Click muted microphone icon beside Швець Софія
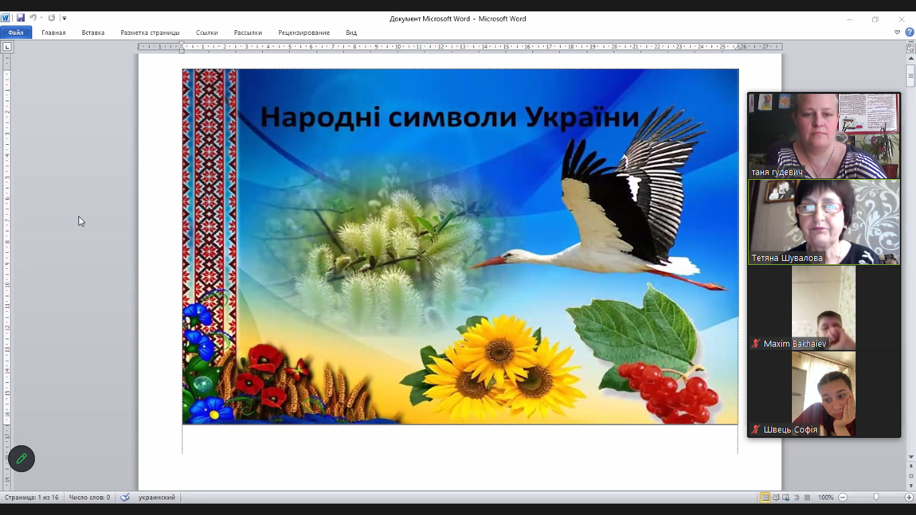This screenshot has height=515, width=916. point(756,429)
